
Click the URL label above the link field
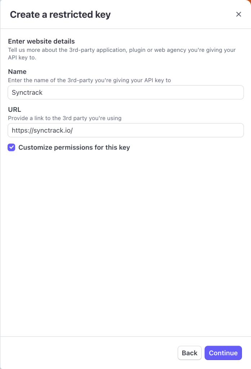[x=15, y=110]
